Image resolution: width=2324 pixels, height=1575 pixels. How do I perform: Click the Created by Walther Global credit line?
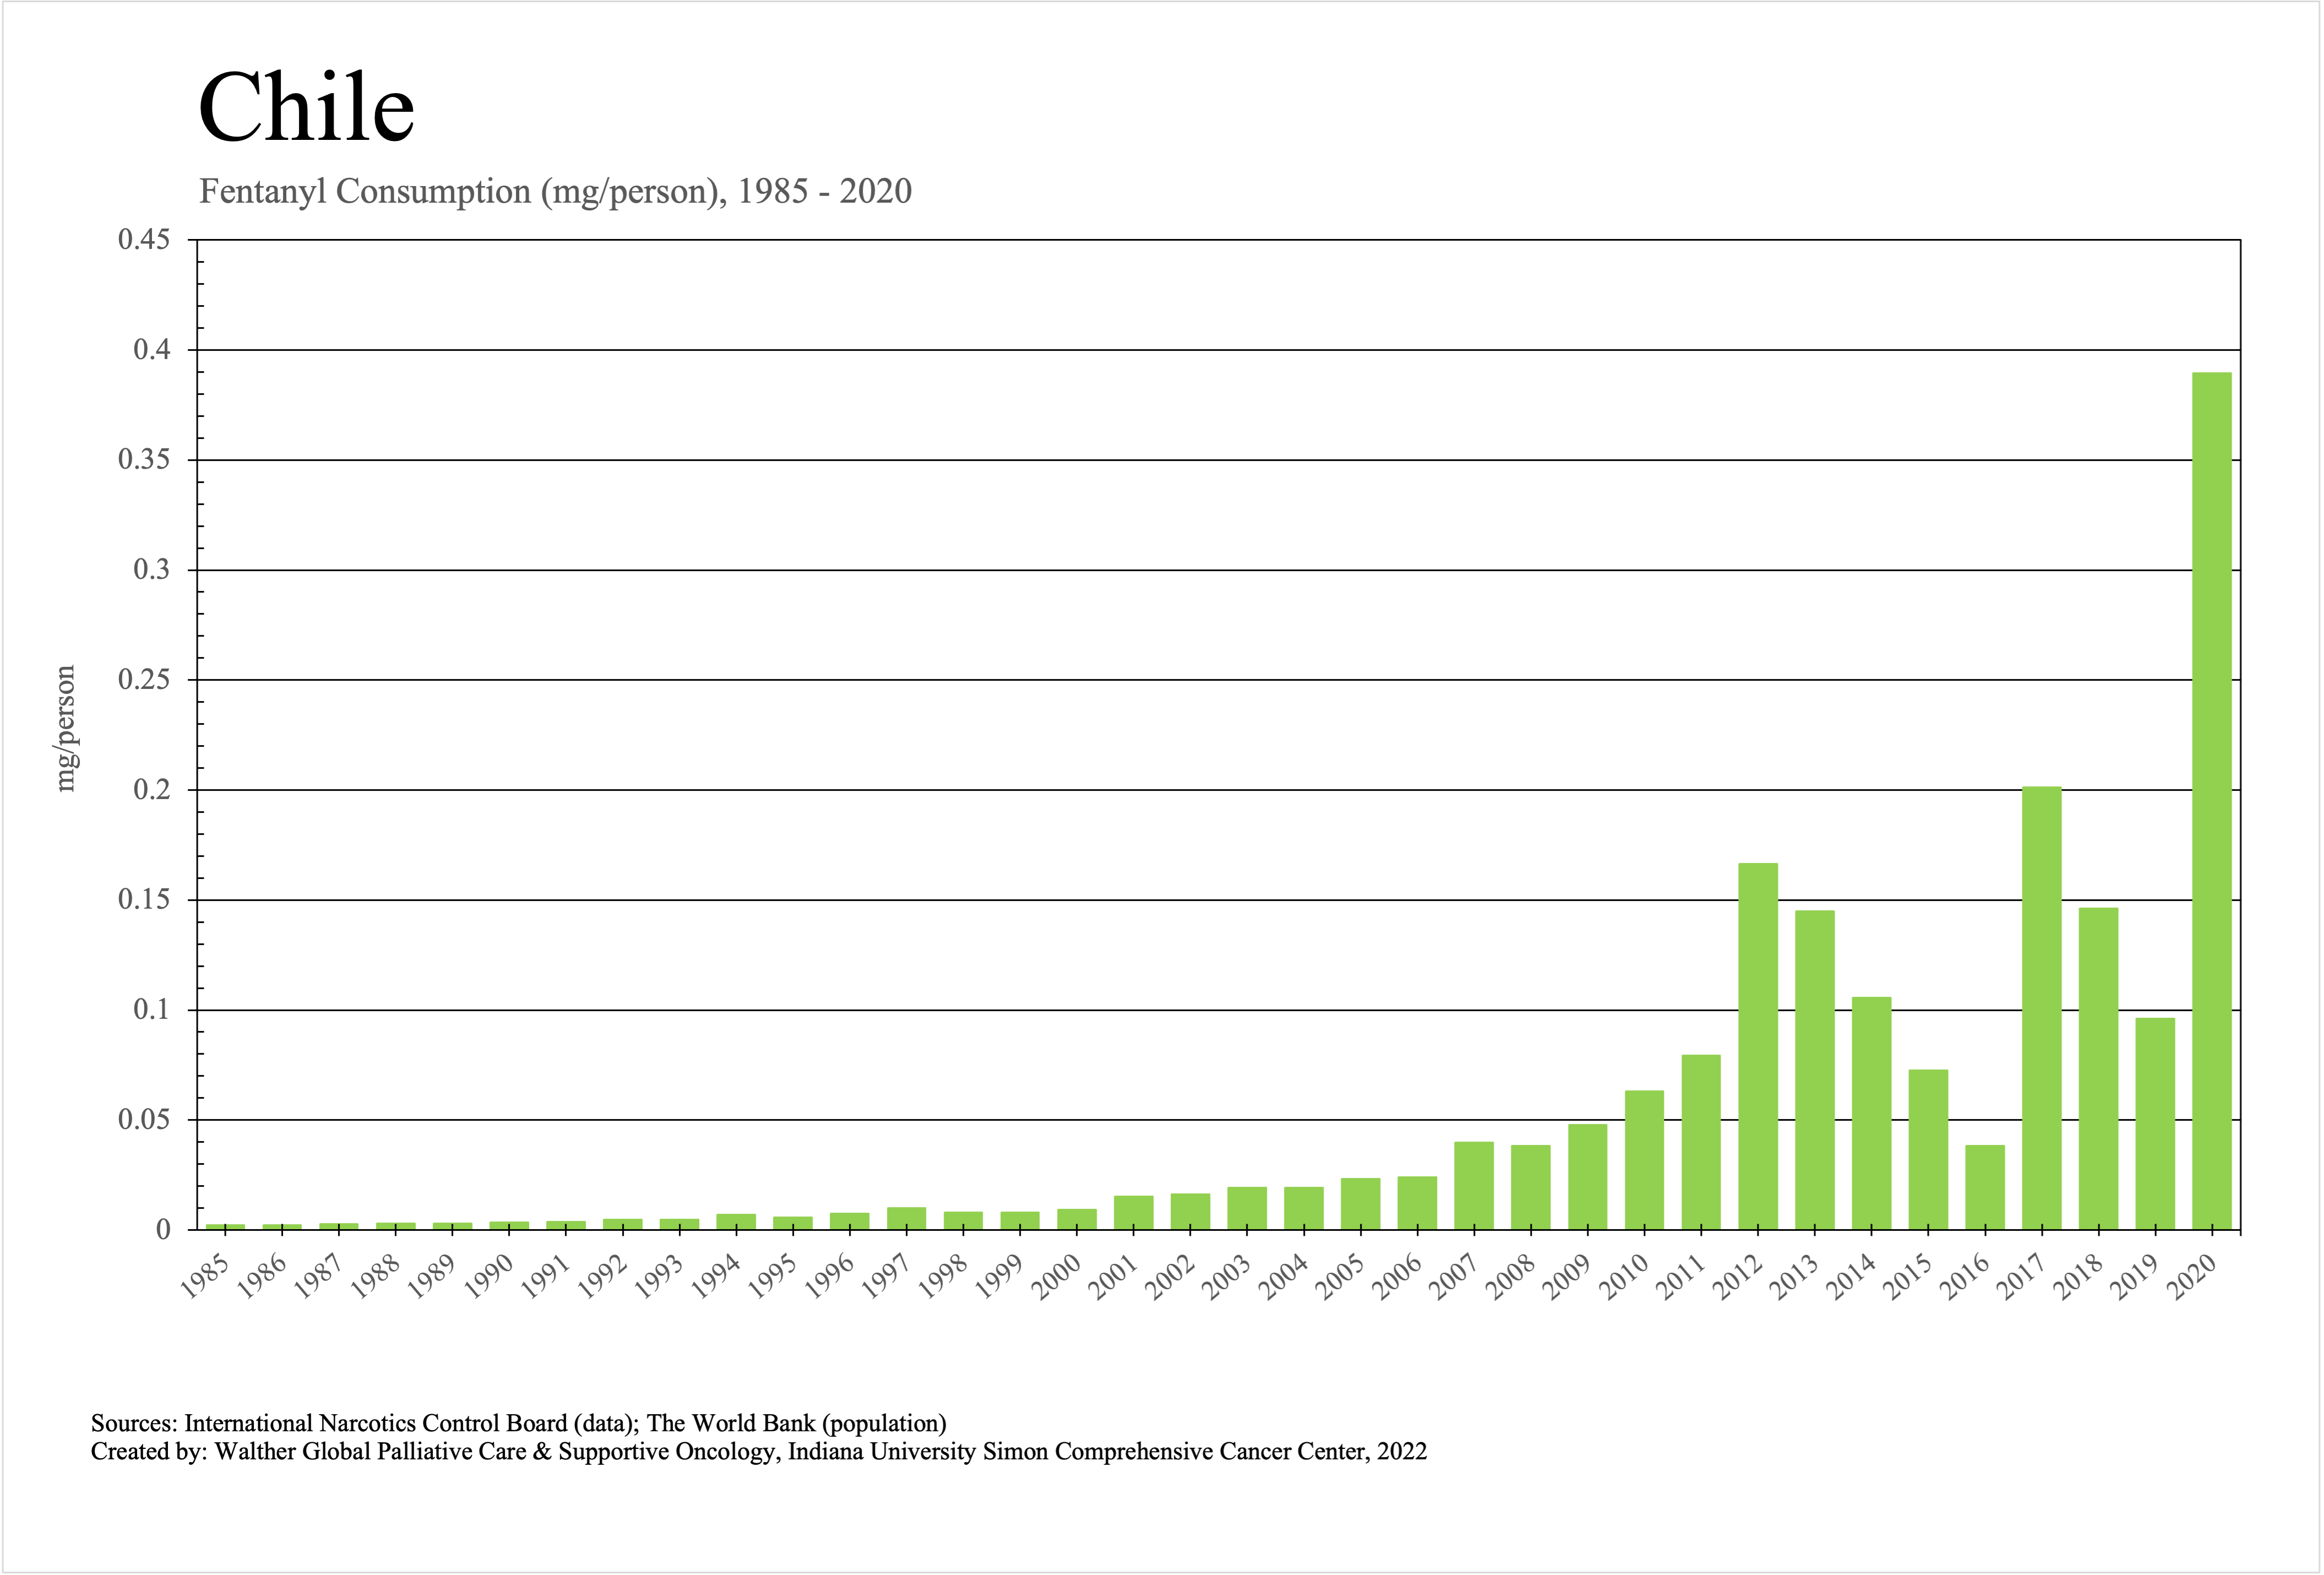758,1451
